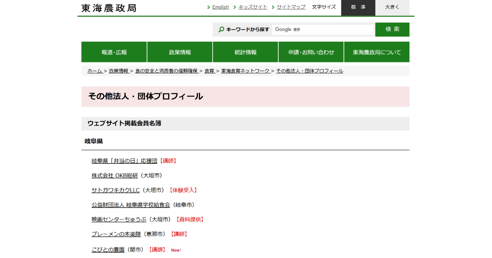Select 大きく to enlarge text size
Viewport: 492px width, 258px height.
(x=392, y=8)
